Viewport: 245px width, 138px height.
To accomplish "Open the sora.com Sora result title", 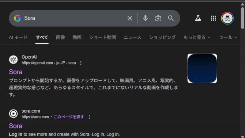I will pyautogui.click(x=16, y=126).
